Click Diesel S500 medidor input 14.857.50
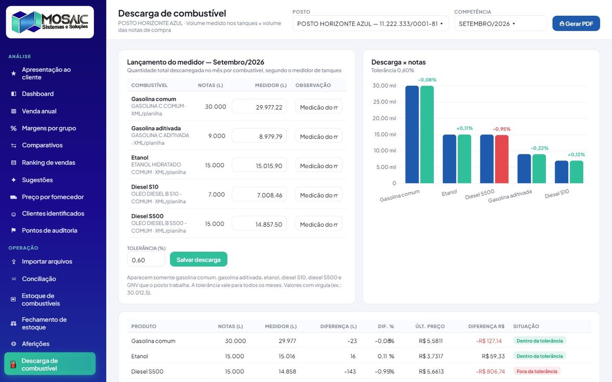This screenshot has width=612, height=382. click(x=259, y=224)
